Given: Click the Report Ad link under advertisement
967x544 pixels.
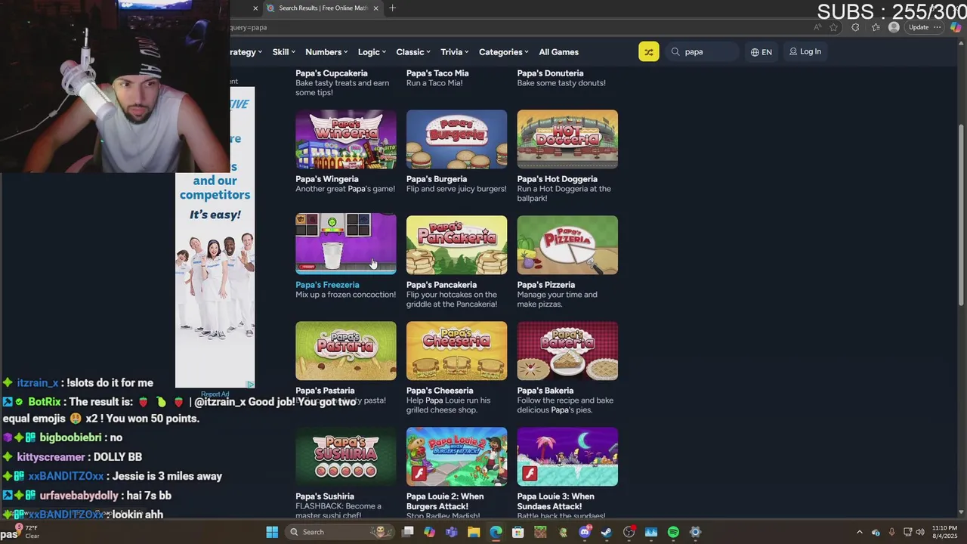Looking at the screenshot, I should tap(215, 394).
